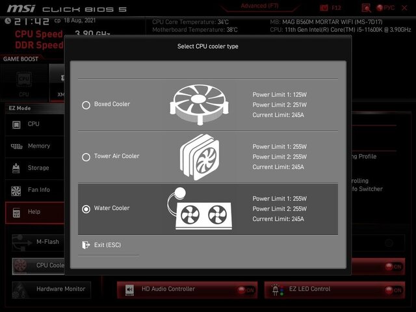Toggle HD Audio Controller switch
Screen dimensions: 416x312
click(246, 290)
